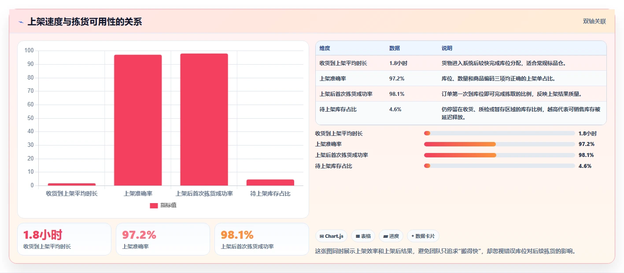Image resolution: width=624 pixels, height=273 pixels.
Task: Click the 双轴关联 label in header
Action: 594,22
